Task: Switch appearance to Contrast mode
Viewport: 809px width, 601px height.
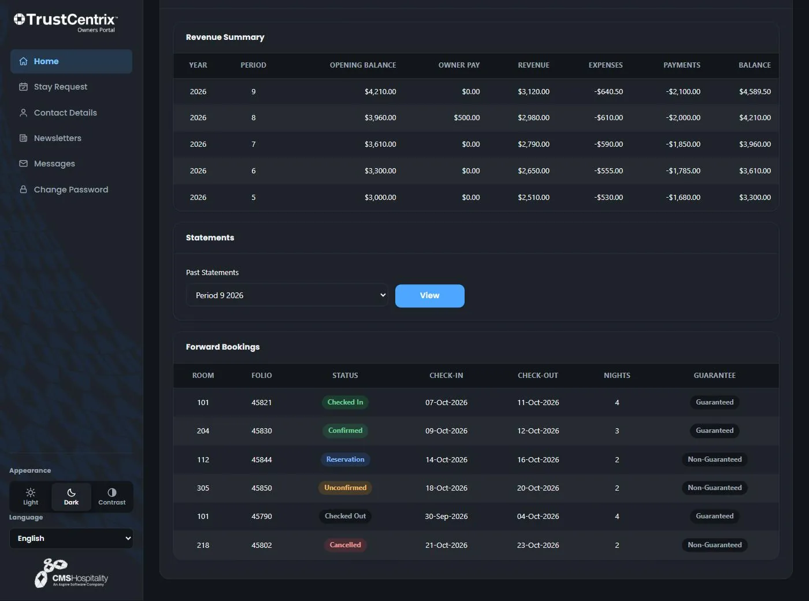Action: tap(112, 496)
